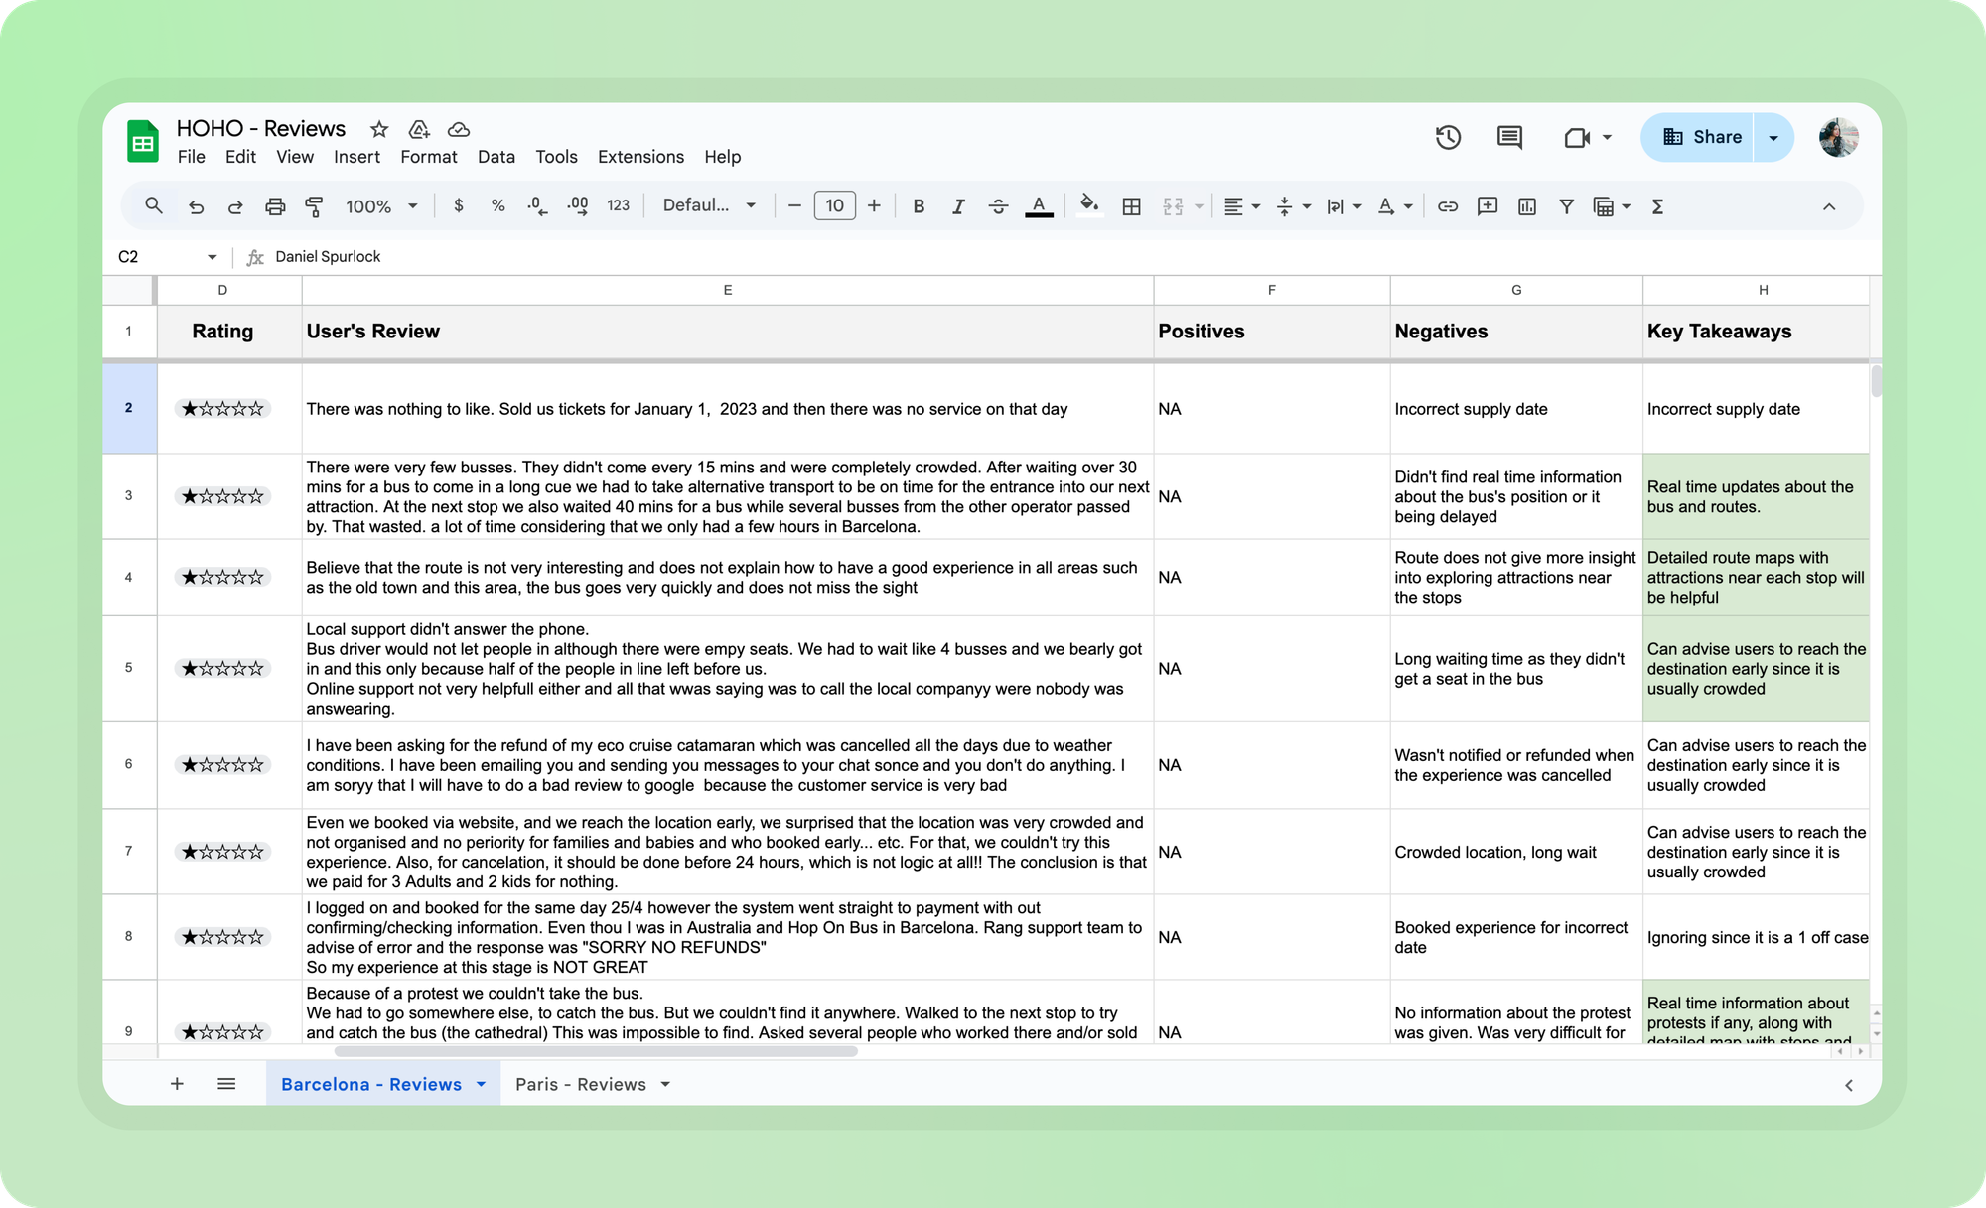The height and width of the screenshot is (1208, 1986).
Task: Format as percent
Action: 497,205
